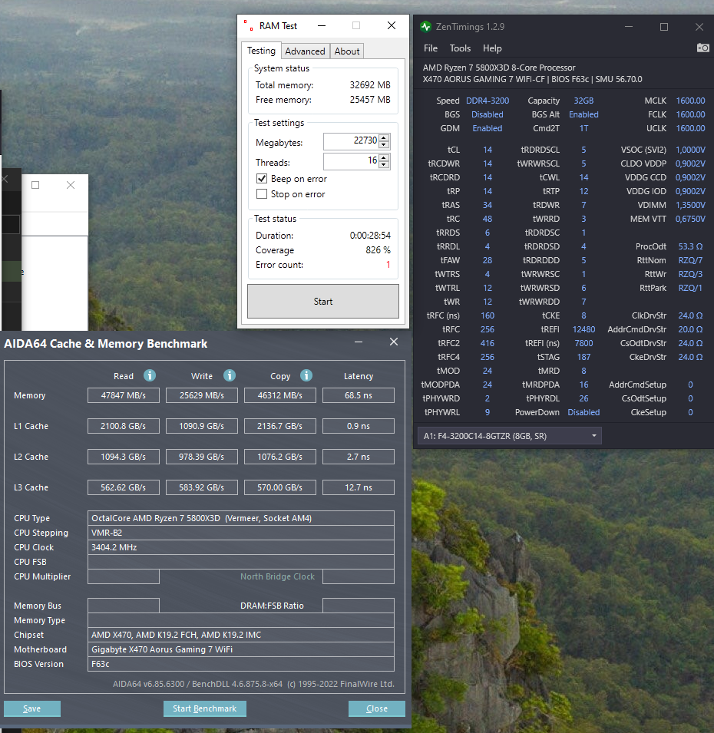Click the PowerDown Disabled value
Viewport: 714px width, 733px height.
583,412
